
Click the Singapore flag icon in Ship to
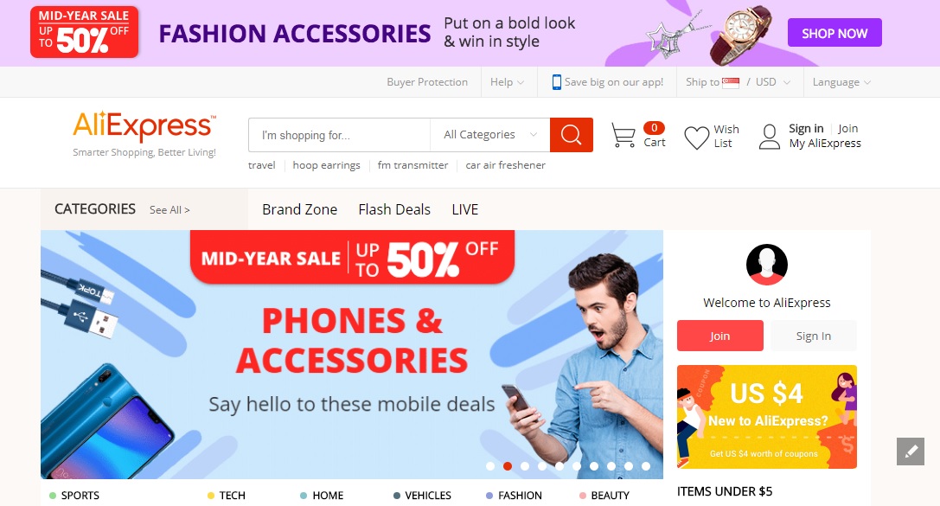731,83
